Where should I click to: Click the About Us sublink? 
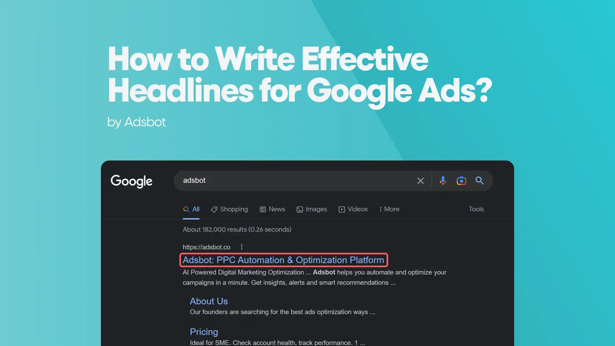point(209,301)
